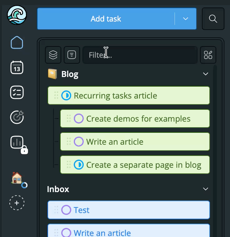
Task: Grab drag handle of Recurring tasks article
Action: point(56,95)
